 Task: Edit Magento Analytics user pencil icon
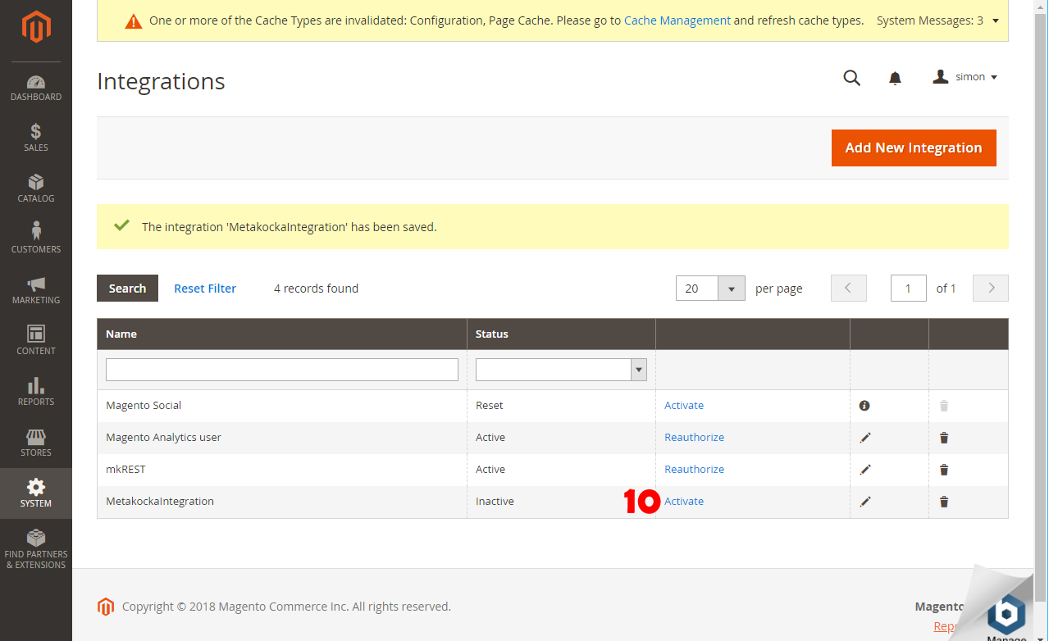[x=865, y=438]
